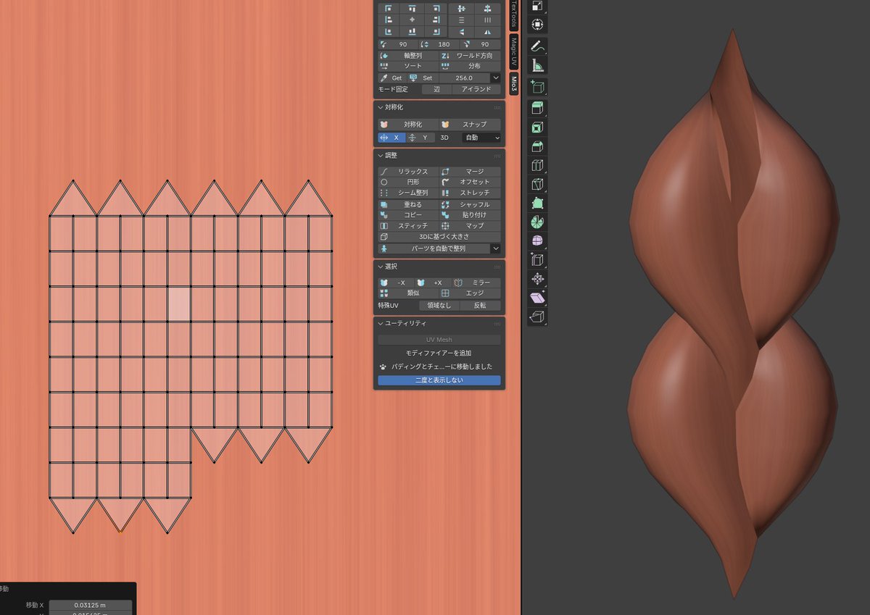Select the Transform tool
This screenshot has width=870, height=615.
click(537, 24)
